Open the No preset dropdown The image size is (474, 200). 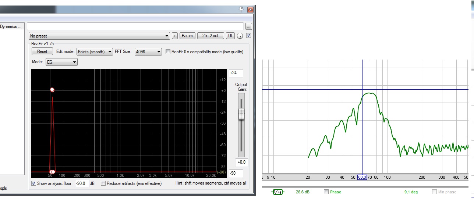pyautogui.click(x=99, y=36)
